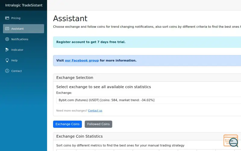Open the Indicator section
The image size is (241, 151).
click(x=23, y=50)
